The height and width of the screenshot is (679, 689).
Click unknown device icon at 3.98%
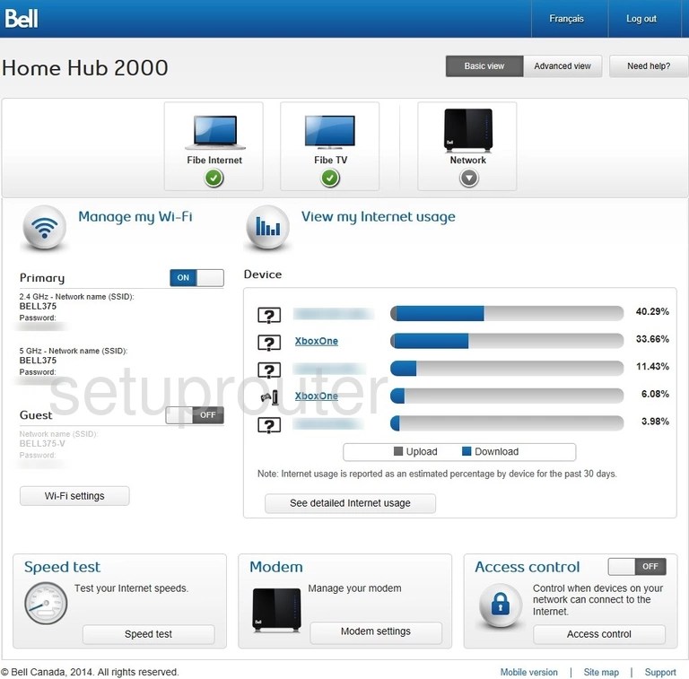click(x=269, y=425)
